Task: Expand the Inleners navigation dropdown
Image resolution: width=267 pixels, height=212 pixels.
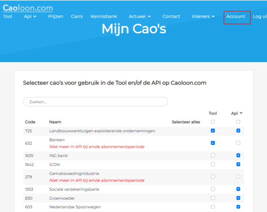Action: (x=203, y=16)
